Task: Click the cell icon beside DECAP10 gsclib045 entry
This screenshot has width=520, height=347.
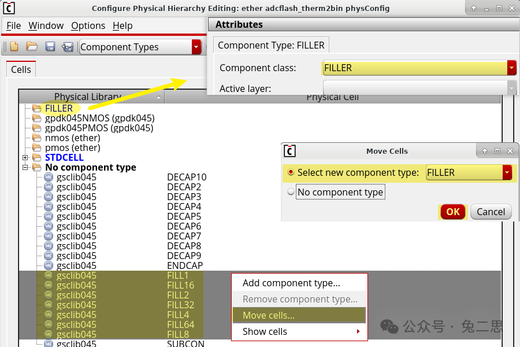Action: (x=49, y=177)
